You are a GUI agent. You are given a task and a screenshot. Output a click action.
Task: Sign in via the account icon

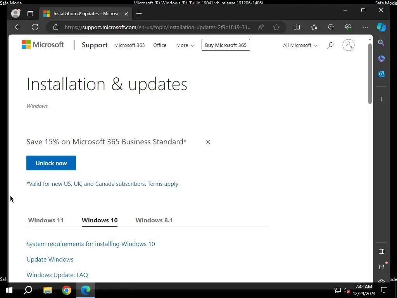click(x=349, y=45)
